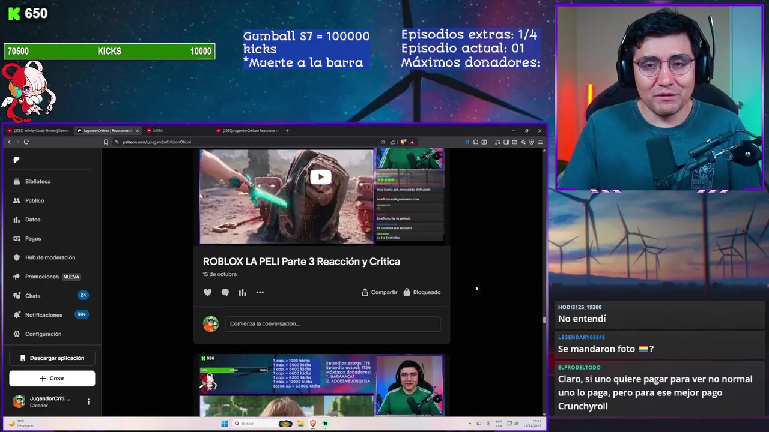
Task: Open Brave Shields lion icon
Action: (x=403, y=142)
